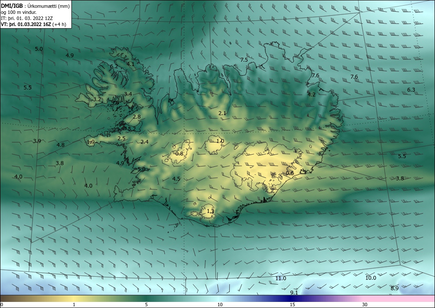
Task: Click the 4.8 value west of Snæfellsnes
Action: tap(60, 145)
